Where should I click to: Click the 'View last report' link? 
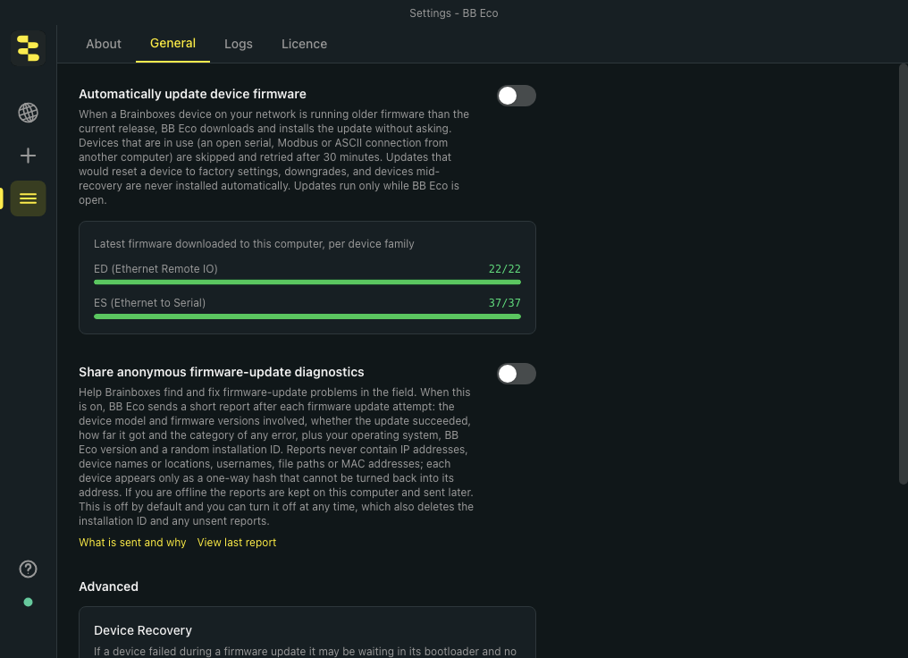coord(237,543)
